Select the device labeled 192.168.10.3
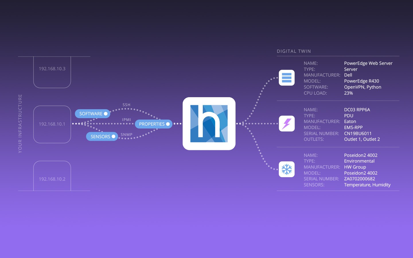Viewport: 413px width, 258px height. 52,69
